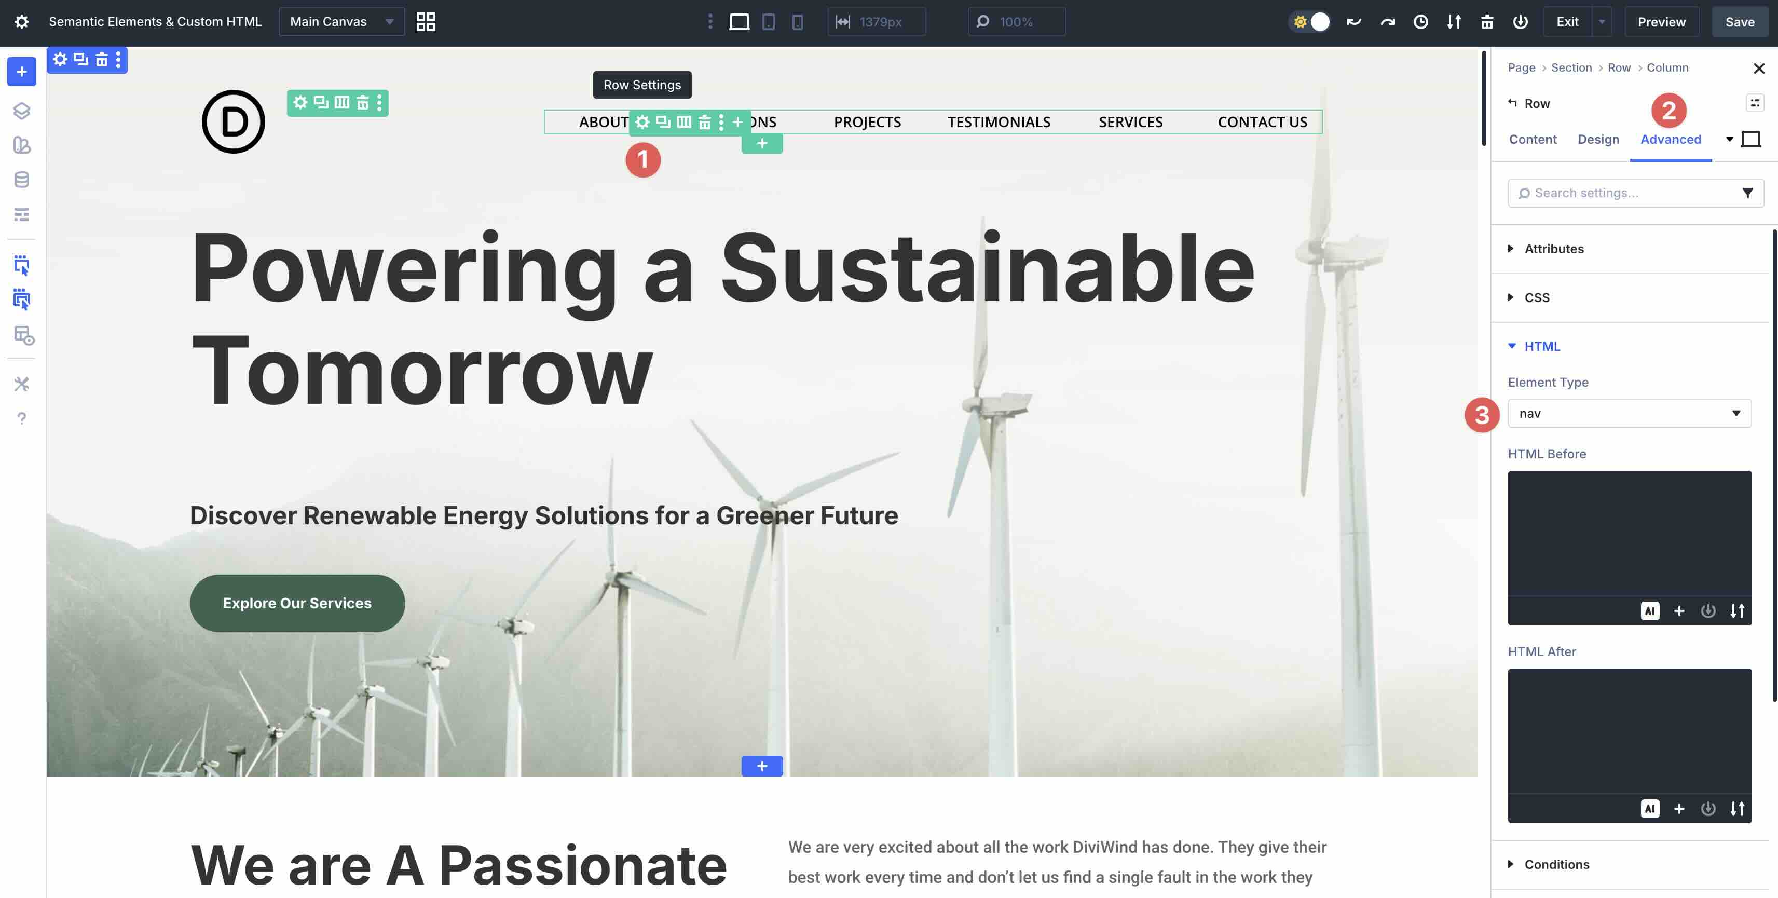Toggle the light/dark mode switch
This screenshot has height=898, width=1778.
tap(1310, 21)
